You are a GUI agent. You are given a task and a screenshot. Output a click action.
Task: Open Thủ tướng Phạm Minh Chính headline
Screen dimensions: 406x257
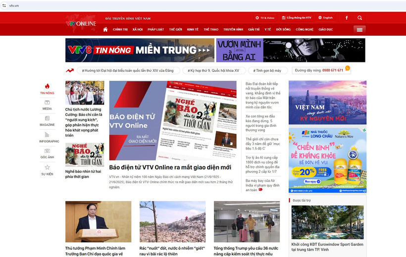tap(95, 251)
